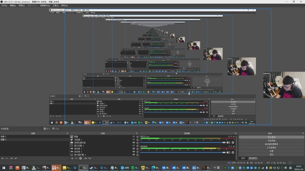The height and width of the screenshot is (171, 305).
Task: Open the 帮助(H) menu
Action: [64, 6]
